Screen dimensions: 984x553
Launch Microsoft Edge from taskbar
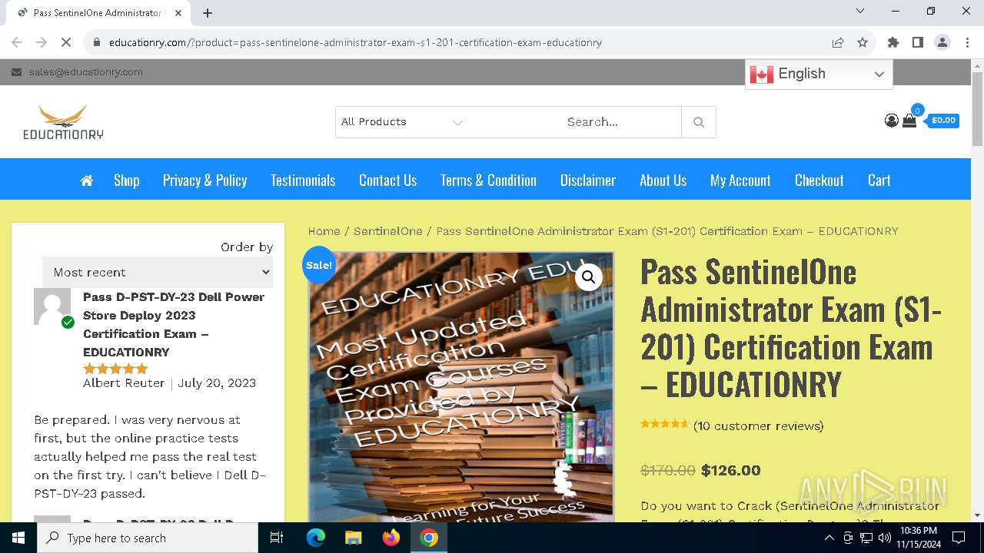[x=316, y=538]
